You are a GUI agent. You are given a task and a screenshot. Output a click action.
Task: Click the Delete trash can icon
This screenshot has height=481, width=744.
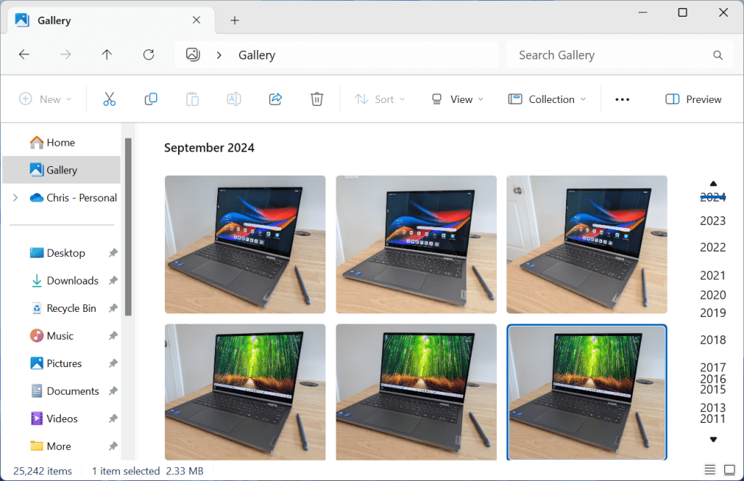tap(317, 99)
